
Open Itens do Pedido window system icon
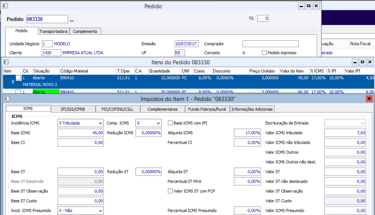pyautogui.click(x=6, y=62)
